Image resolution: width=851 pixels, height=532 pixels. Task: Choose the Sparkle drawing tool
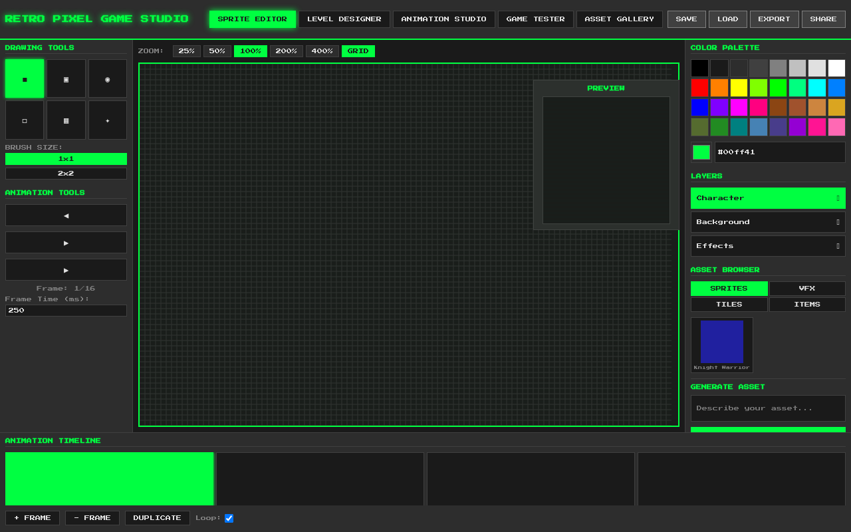pyautogui.click(x=107, y=120)
